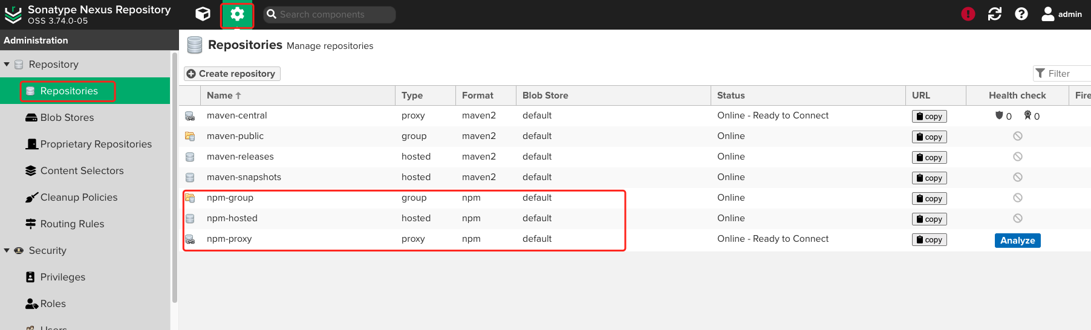Click the npm-hosted database icon

[190, 219]
